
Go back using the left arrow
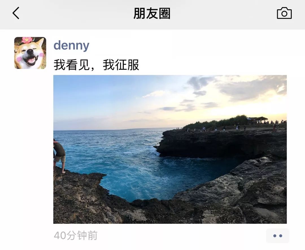16,13
